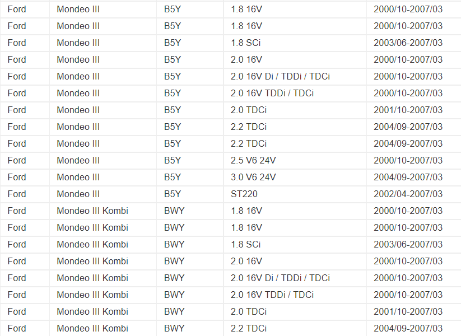Select B5Y row's 2.0 16V Di / TDDi / TDCi

tap(280, 76)
